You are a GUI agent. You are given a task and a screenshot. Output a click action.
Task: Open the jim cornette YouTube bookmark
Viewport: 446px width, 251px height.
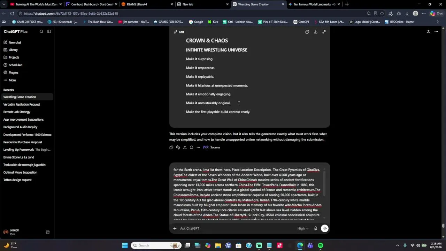pos(134,22)
